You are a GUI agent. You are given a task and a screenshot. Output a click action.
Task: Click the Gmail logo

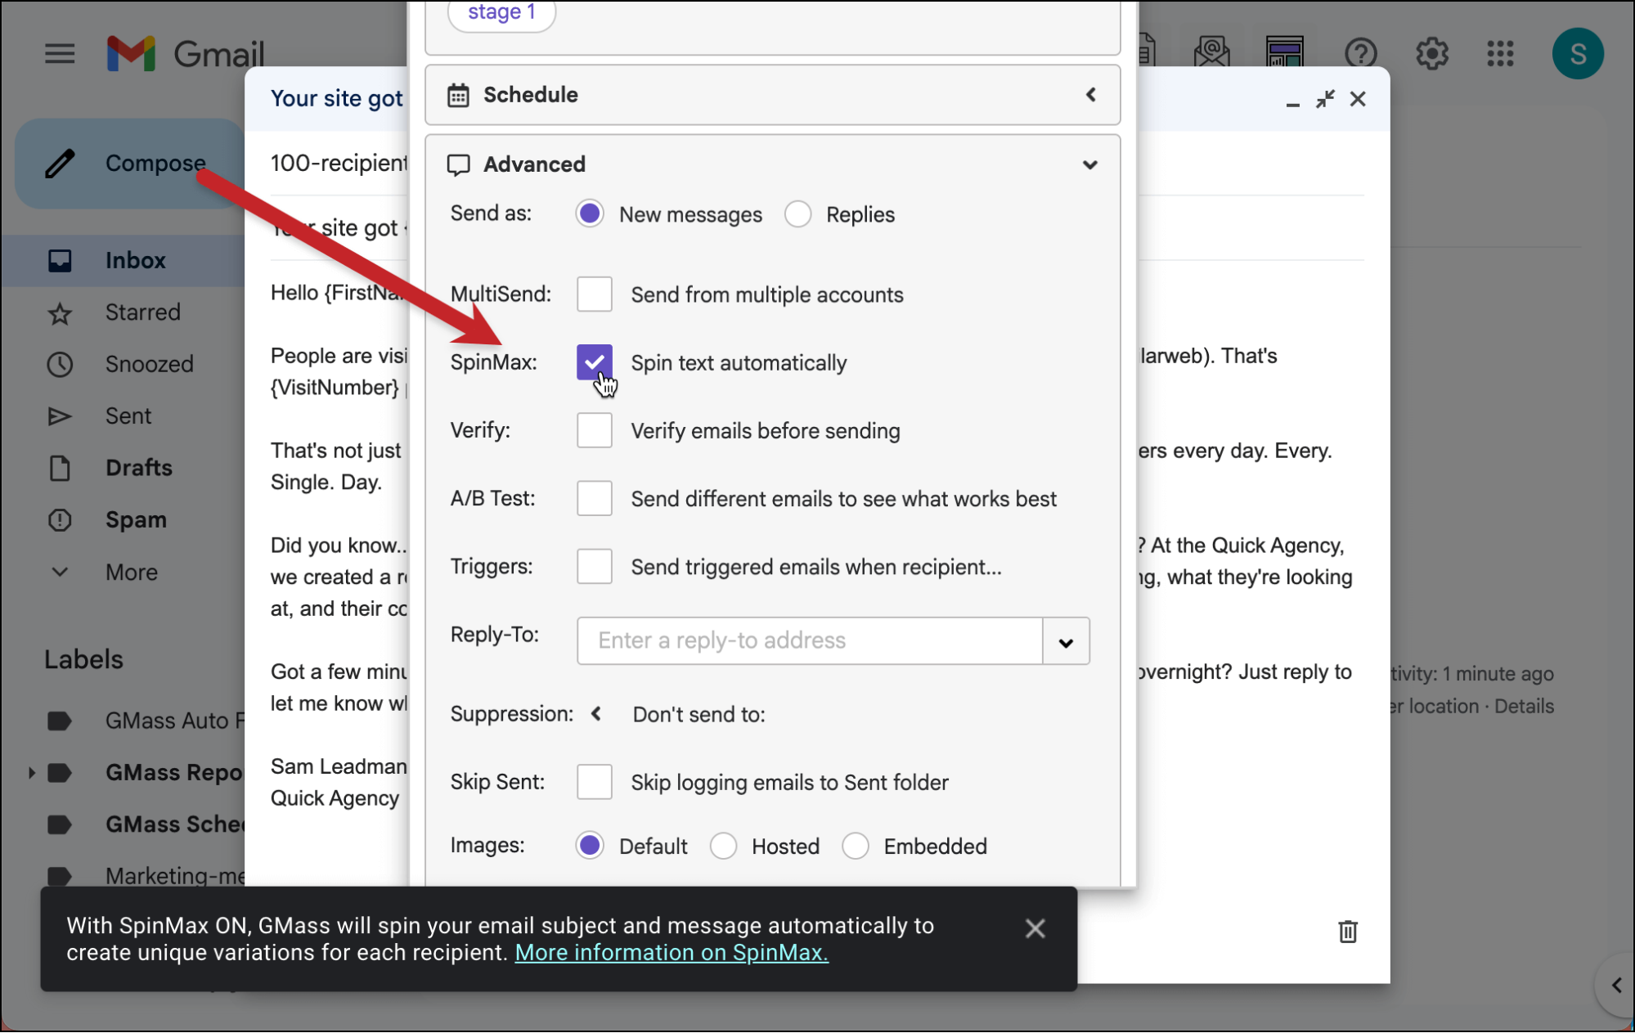[186, 54]
